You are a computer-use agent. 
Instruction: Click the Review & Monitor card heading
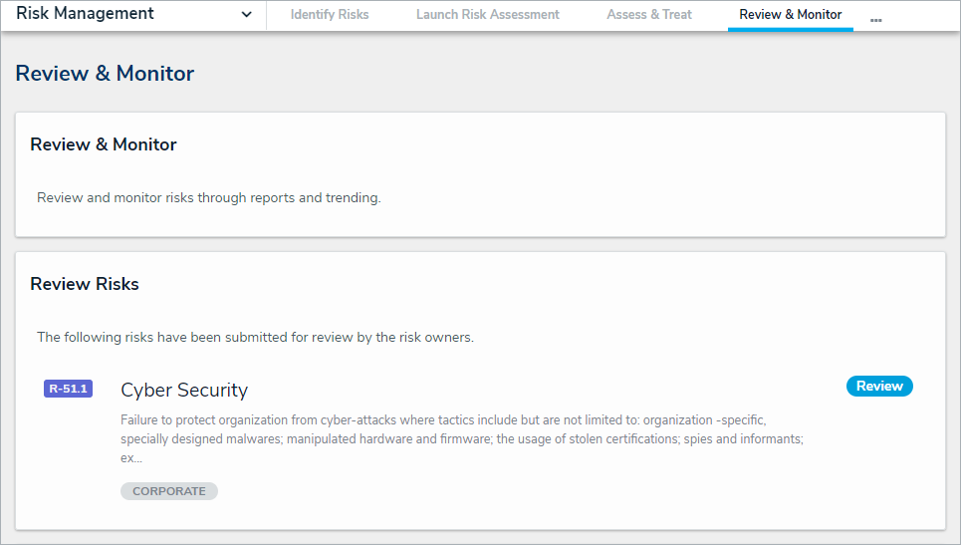104,144
